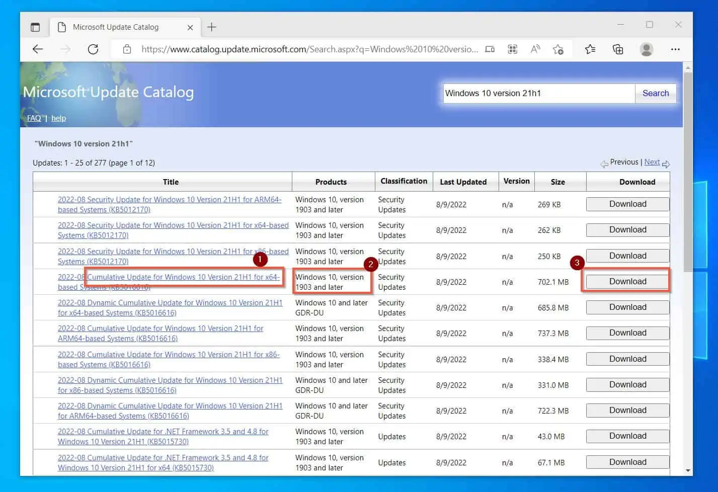Viewport: 718px width, 492px height.
Task: Reload the page with refresh icon
Action: (x=93, y=49)
